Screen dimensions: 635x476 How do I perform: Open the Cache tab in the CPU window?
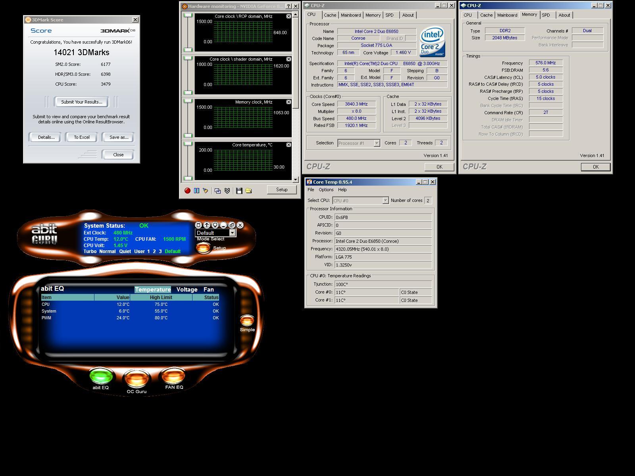click(x=330, y=15)
